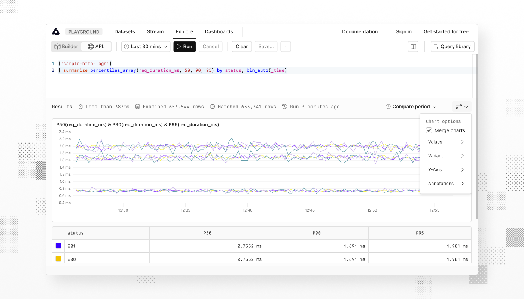Click the stopwatch icon near Less than 387ms

80,107
